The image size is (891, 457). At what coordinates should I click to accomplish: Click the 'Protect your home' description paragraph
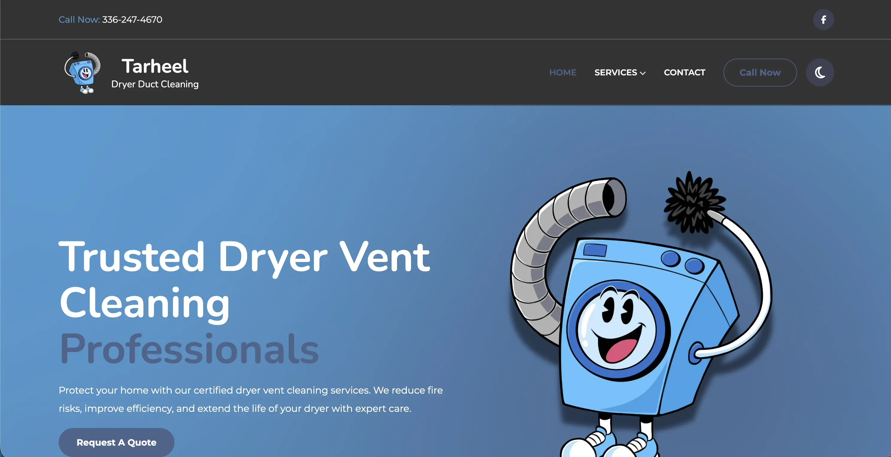click(x=251, y=399)
